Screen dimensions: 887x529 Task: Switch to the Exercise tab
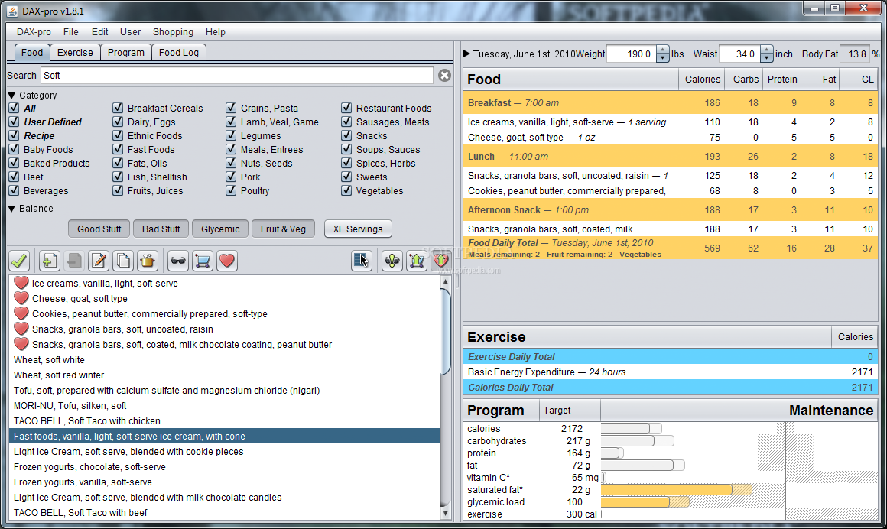(x=75, y=53)
